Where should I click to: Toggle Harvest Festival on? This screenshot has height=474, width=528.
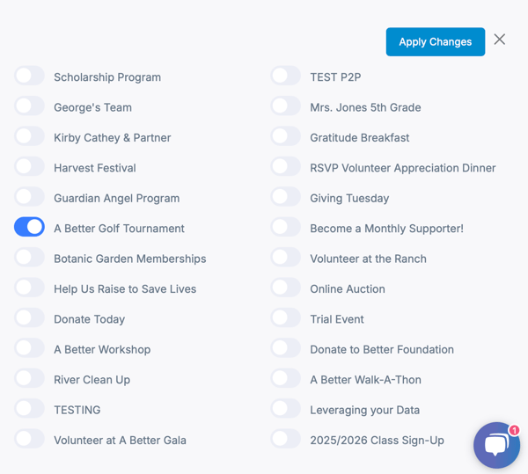click(29, 166)
